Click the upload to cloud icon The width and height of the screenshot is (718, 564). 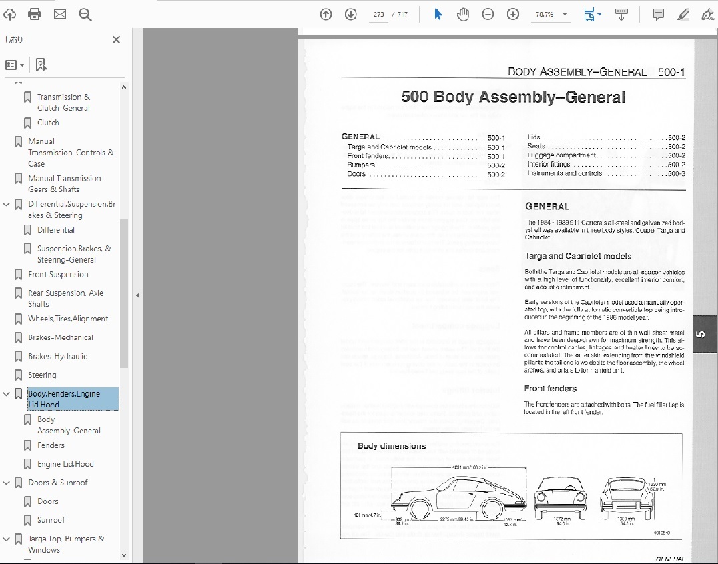pyautogui.click(x=9, y=15)
